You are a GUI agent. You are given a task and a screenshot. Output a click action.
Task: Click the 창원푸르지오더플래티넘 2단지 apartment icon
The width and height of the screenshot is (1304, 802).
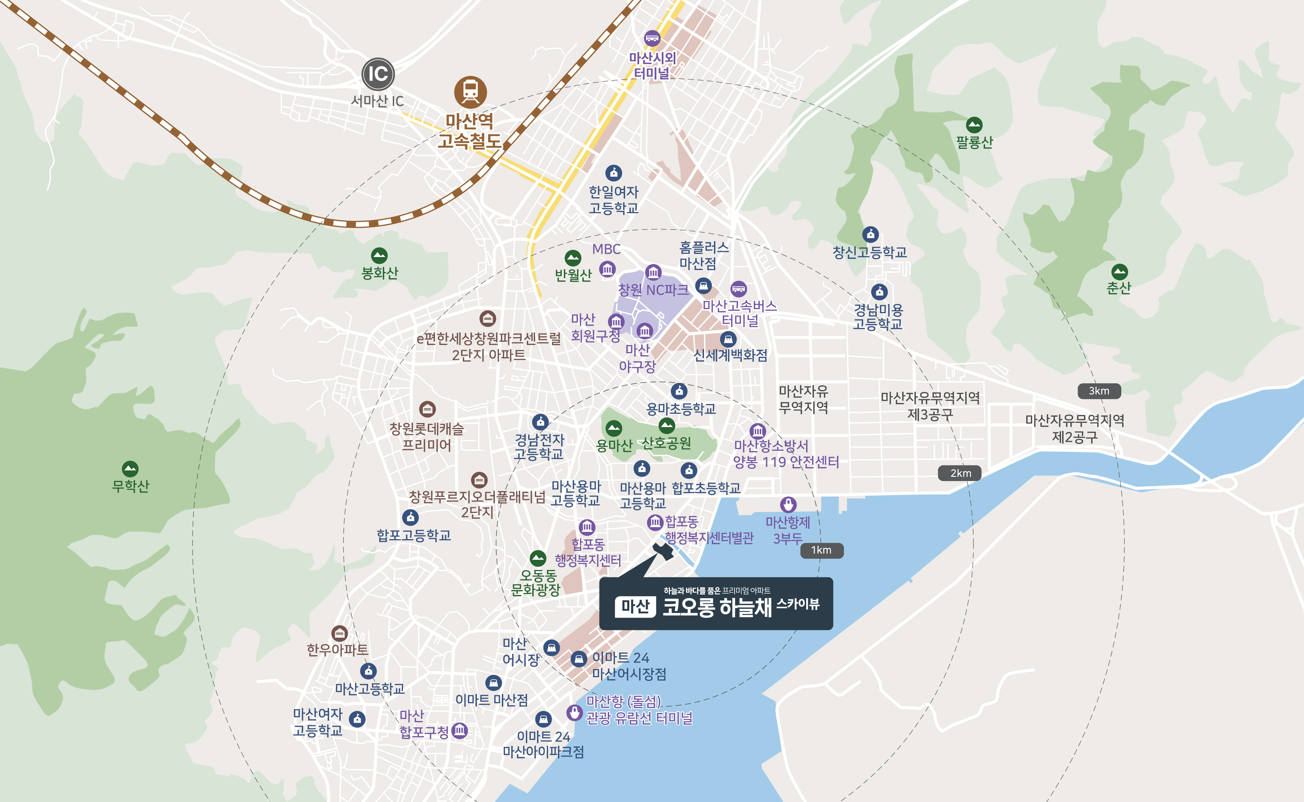[479, 480]
